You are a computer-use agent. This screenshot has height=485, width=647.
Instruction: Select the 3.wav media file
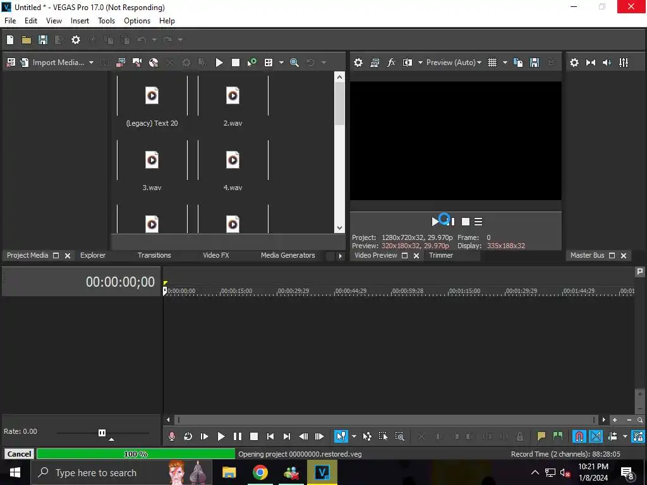152,166
